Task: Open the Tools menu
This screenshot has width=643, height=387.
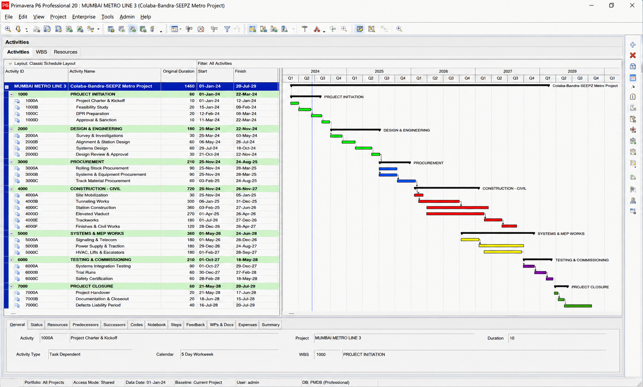Action: click(x=107, y=17)
